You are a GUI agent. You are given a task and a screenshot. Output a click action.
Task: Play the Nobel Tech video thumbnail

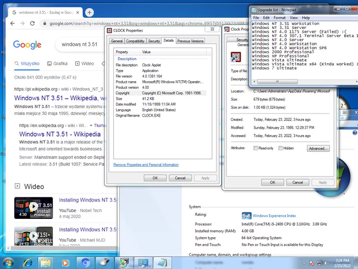coord(34,208)
